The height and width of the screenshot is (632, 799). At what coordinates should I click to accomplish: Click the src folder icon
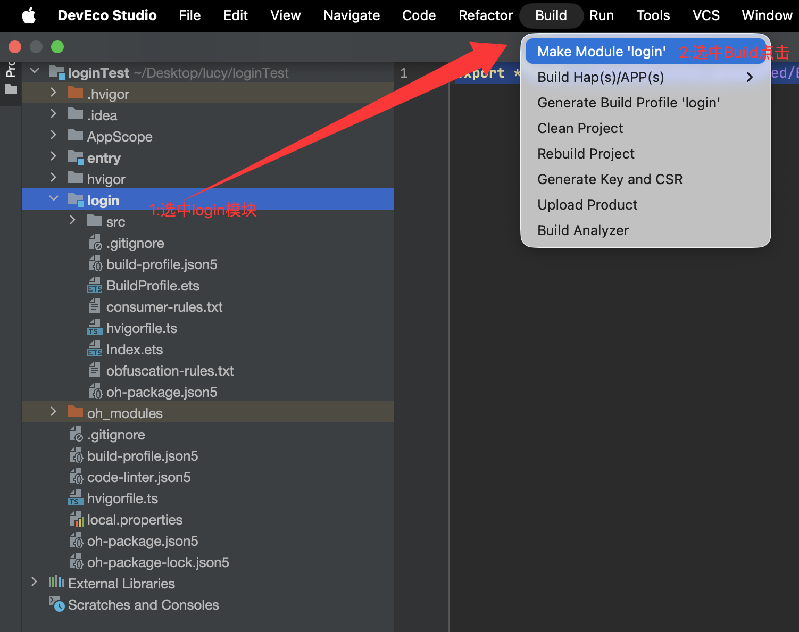95,221
